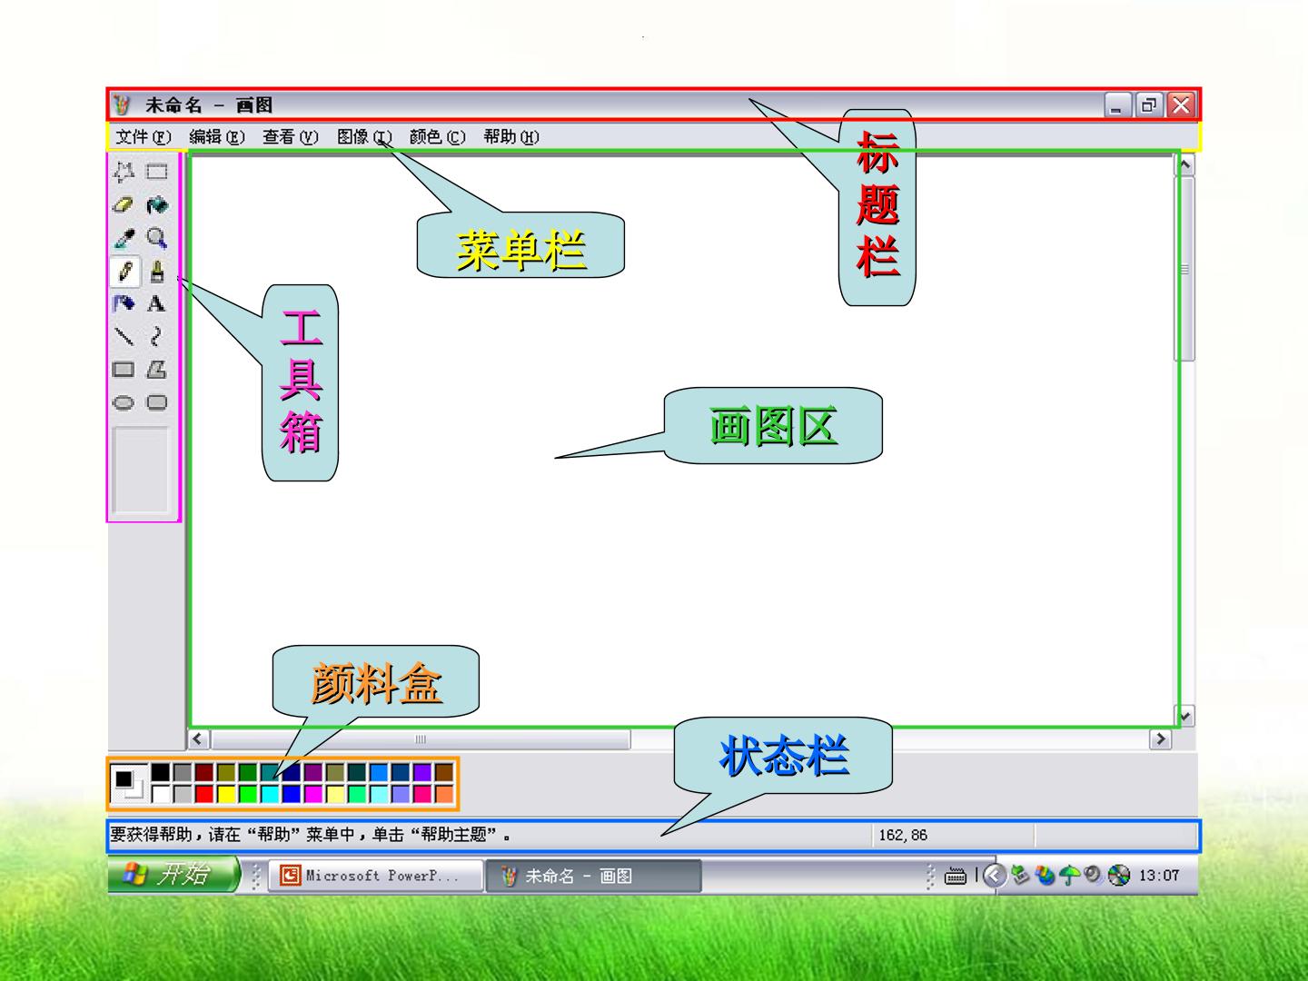Select the Pick Color eyedropper tool
Image resolution: width=1308 pixels, height=981 pixels.
pyautogui.click(x=124, y=239)
